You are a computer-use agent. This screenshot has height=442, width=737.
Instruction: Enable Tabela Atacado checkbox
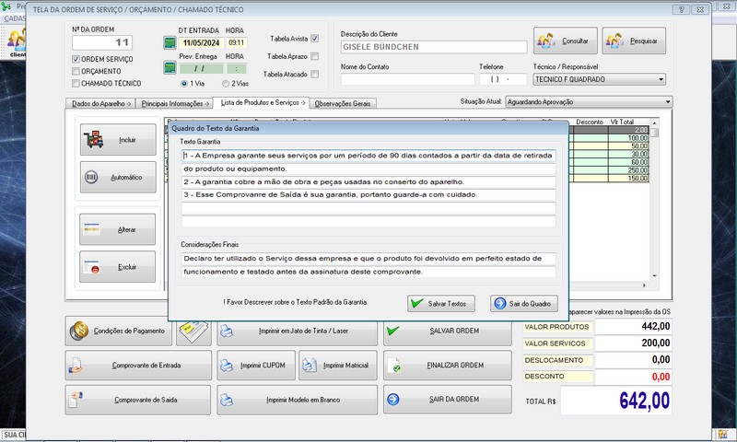point(315,75)
